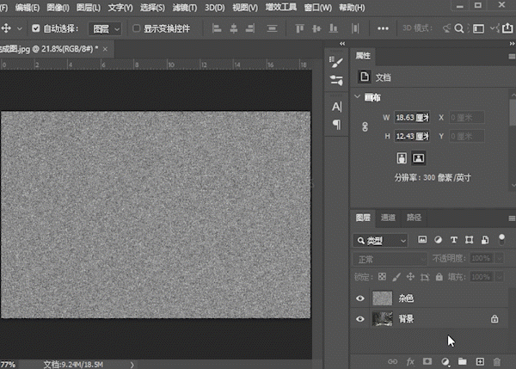Filter for adjustment layers icon

coord(438,240)
